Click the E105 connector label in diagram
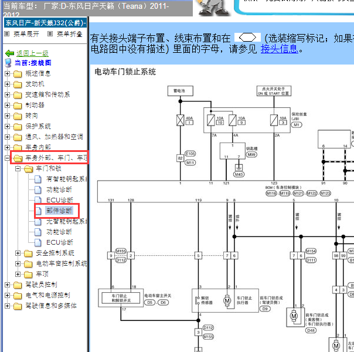The image size is (354, 352). [x=190, y=154]
